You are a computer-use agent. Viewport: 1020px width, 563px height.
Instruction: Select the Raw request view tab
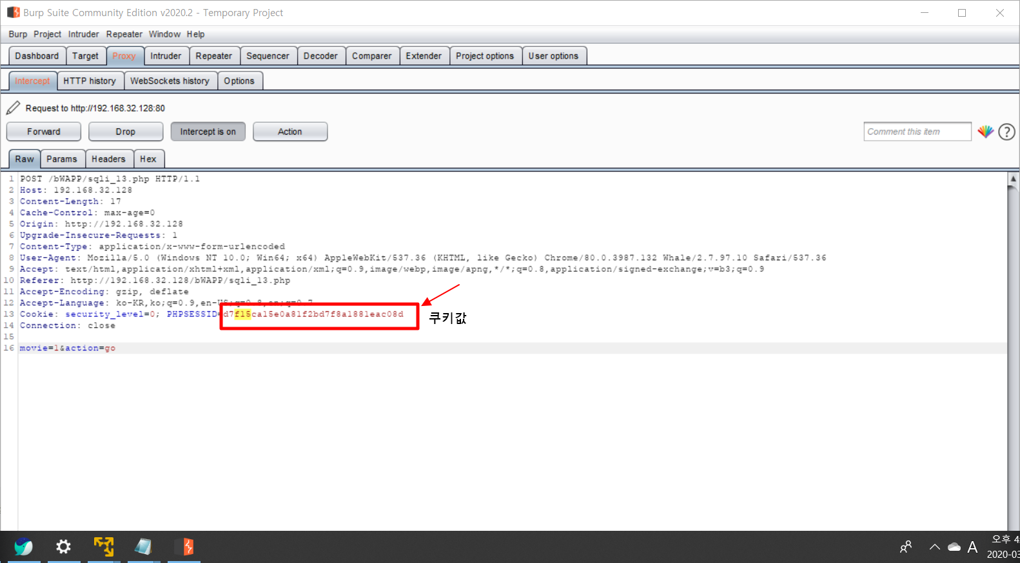tap(25, 159)
